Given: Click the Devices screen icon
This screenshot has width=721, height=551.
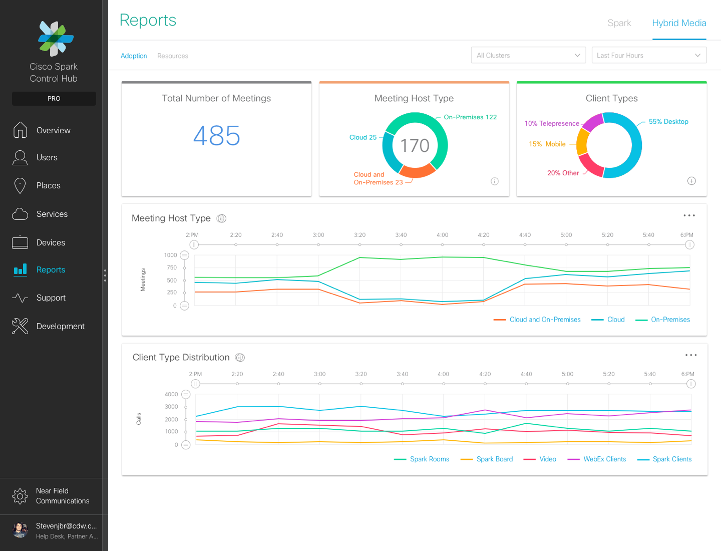Looking at the screenshot, I should 20,242.
